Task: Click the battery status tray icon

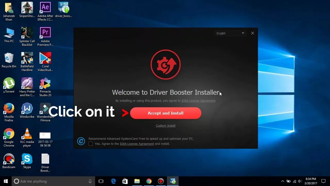Action: pos(288,181)
